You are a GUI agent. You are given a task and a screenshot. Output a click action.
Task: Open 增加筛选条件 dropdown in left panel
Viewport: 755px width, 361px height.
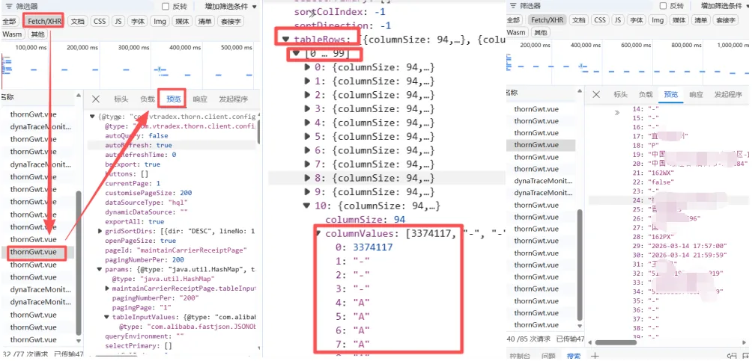(x=229, y=6)
